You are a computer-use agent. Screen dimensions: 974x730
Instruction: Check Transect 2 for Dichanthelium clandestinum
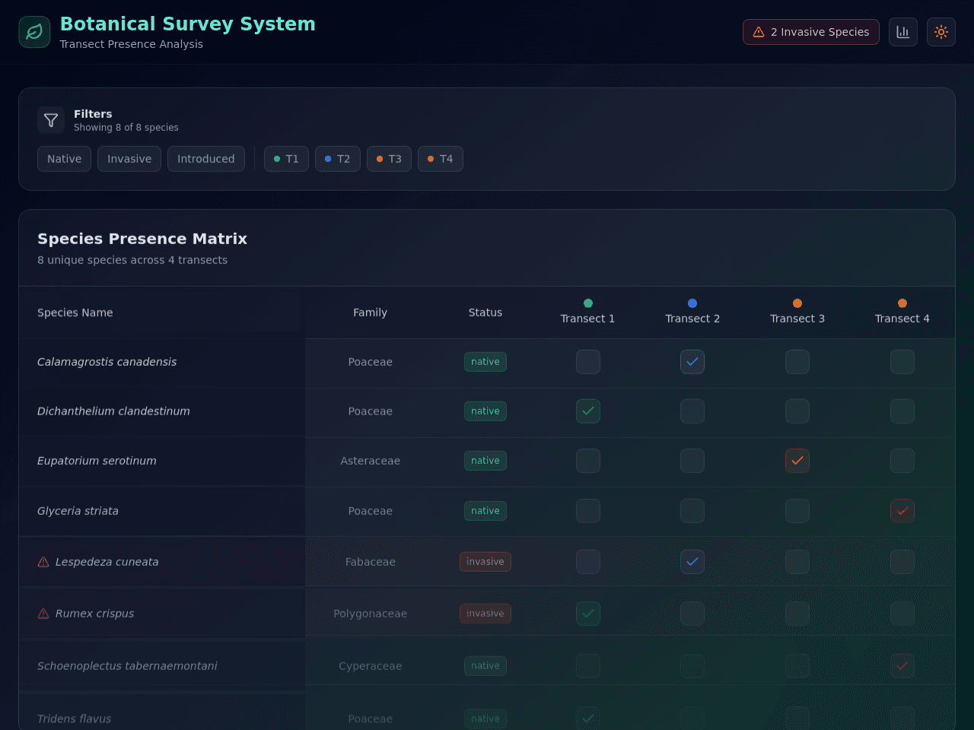692,411
